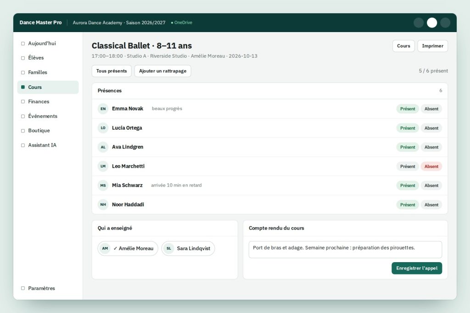Screen dimensions: 470x313
Task: Set Ava Lindgren to Absent
Action: pos(431,147)
